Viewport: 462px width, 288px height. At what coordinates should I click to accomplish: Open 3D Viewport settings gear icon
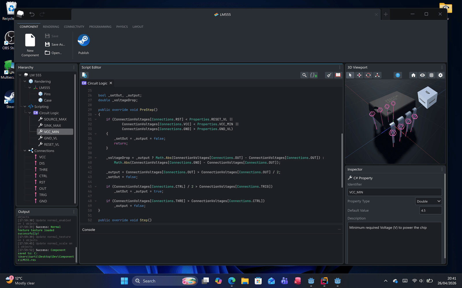pos(440,75)
